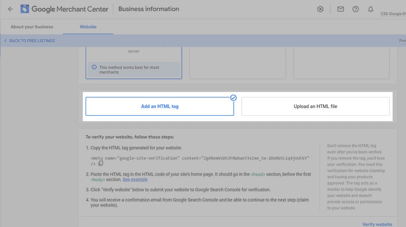
Task: Go back to free listings
Action: tap(30, 41)
